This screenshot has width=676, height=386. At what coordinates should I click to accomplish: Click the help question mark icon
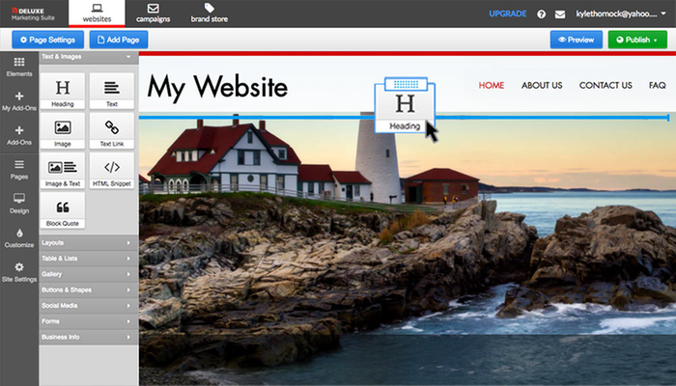pos(541,14)
